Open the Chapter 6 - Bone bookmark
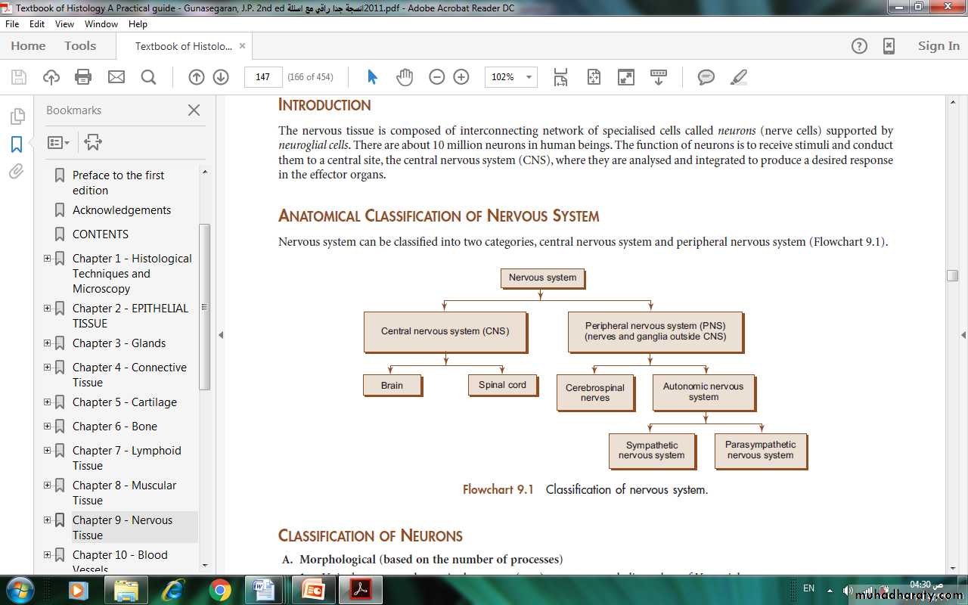This screenshot has height=605, width=968. point(114,427)
